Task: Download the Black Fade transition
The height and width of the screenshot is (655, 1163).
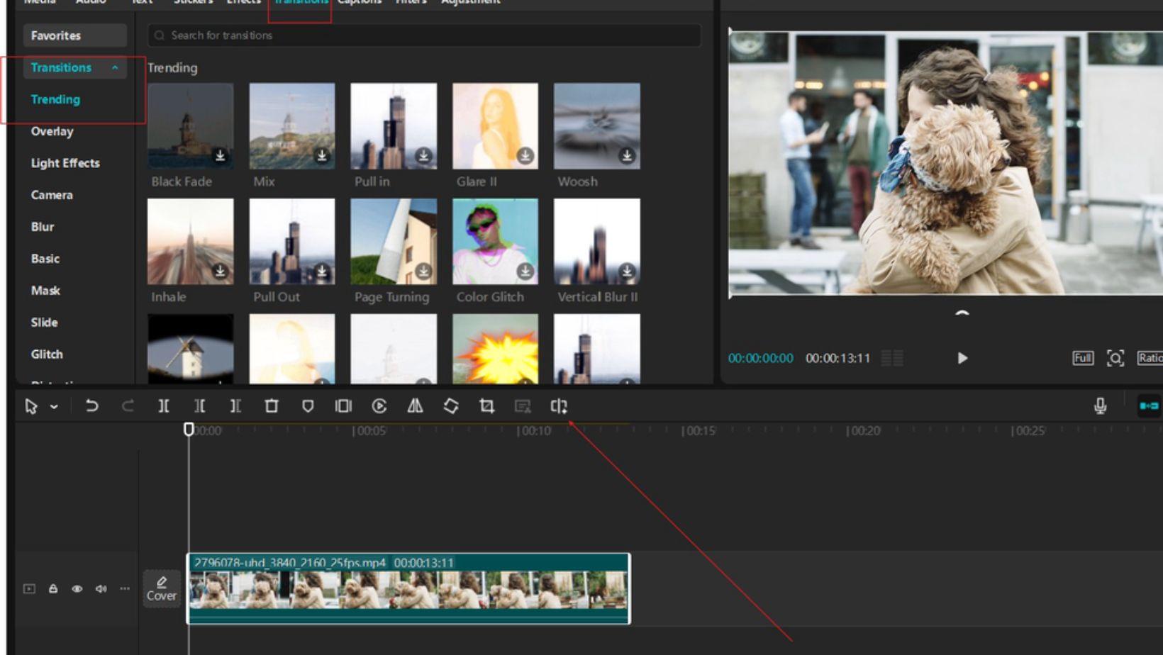Action: [x=221, y=155]
